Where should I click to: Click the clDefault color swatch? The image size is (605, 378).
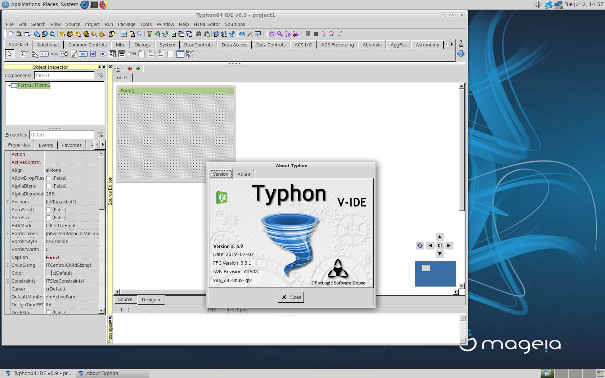click(48, 273)
